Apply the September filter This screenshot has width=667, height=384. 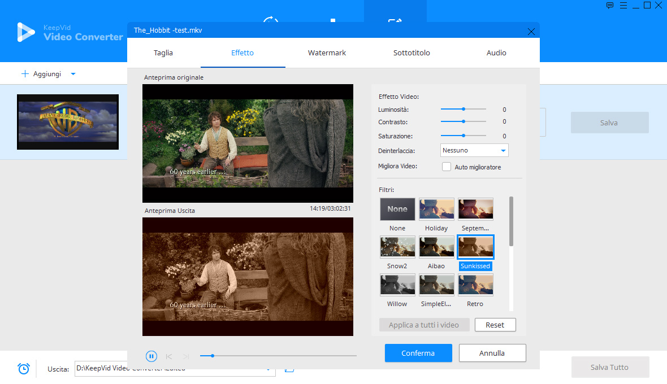475,209
